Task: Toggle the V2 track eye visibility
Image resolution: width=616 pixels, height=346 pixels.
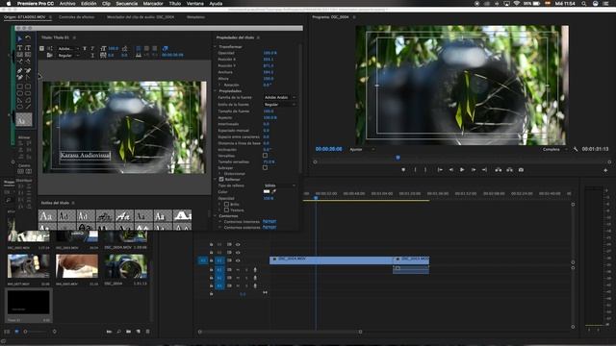Action: tap(238, 252)
